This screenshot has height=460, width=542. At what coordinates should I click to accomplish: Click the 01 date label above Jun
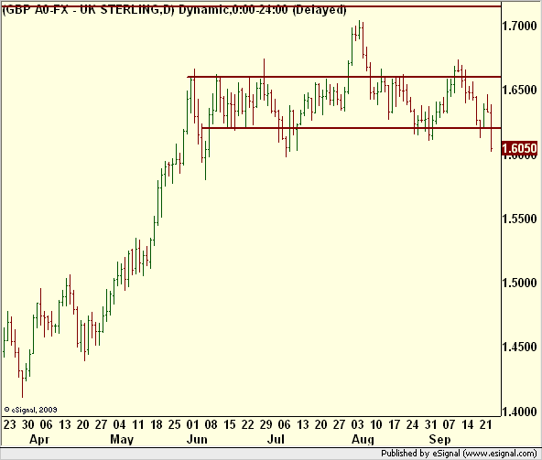pos(193,424)
